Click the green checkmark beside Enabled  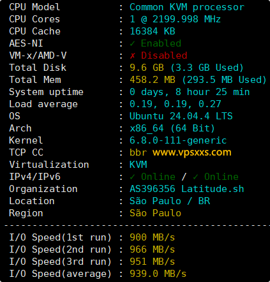point(132,43)
